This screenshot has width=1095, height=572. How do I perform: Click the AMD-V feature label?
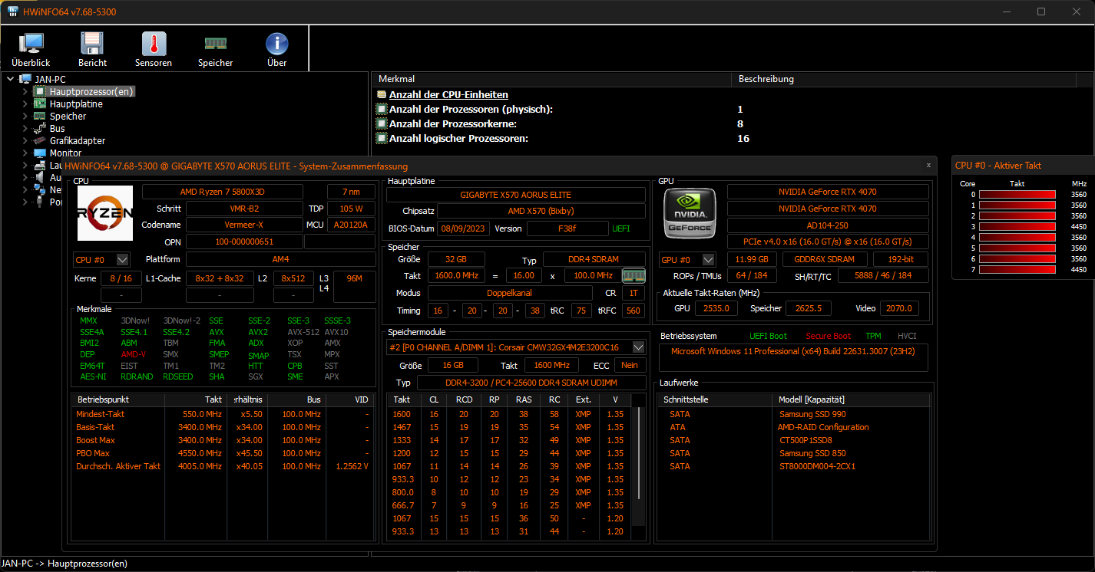[133, 354]
